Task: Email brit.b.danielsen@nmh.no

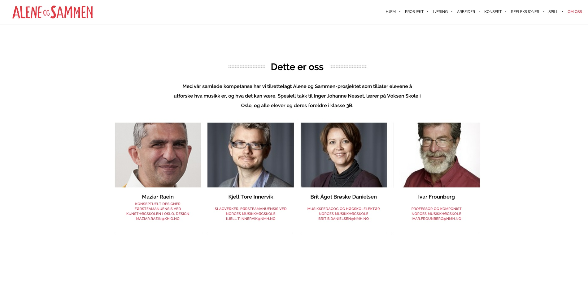Action: click(343, 219)
